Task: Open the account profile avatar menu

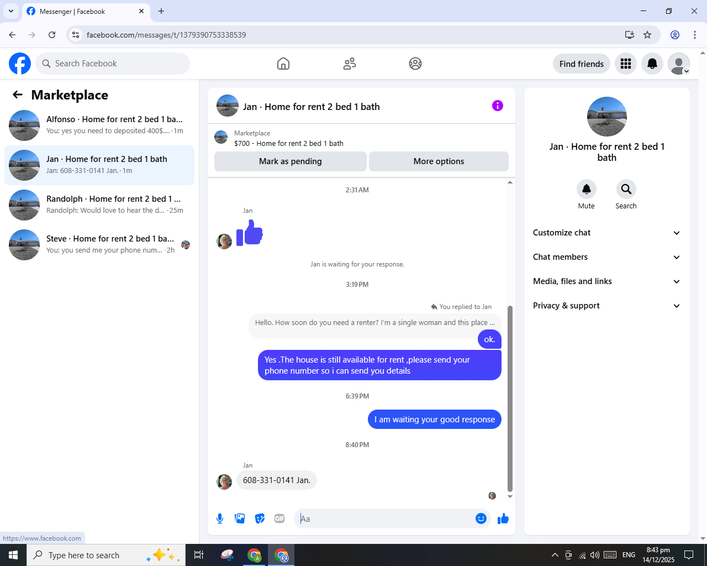Action: (x=679, y=64)
